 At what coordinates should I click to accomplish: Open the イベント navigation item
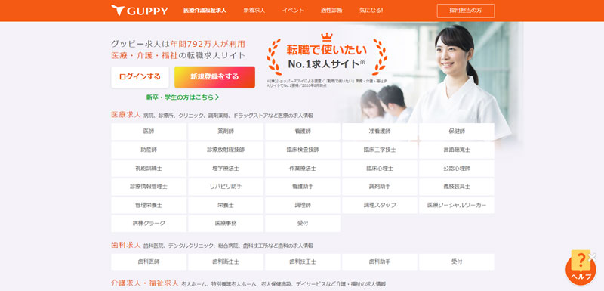(x=293, y=11)
